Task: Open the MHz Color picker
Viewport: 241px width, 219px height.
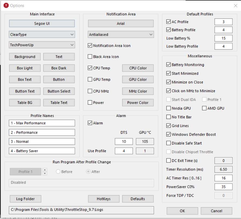Action: pos(138,91)
